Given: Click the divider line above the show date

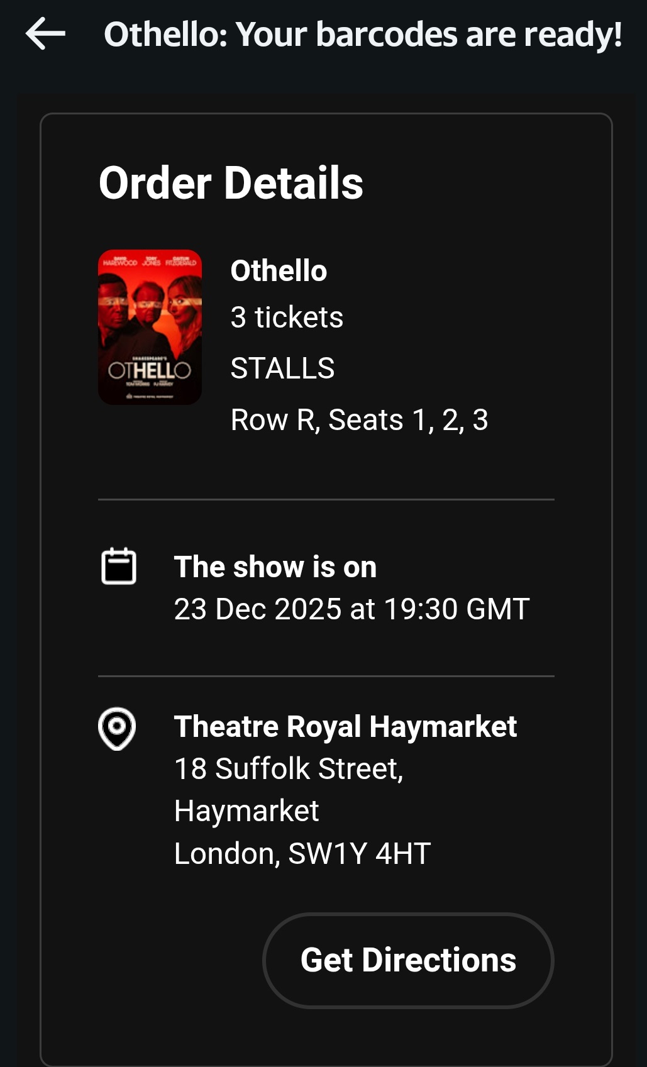Looking at the screenshot, I should (x=326, y=500).
